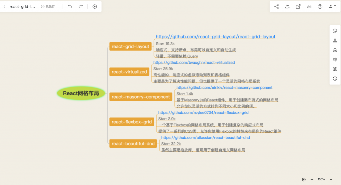Select the Star: 1.4k text
The width and height of the screenshot is (341, 185).
[184, 94]
